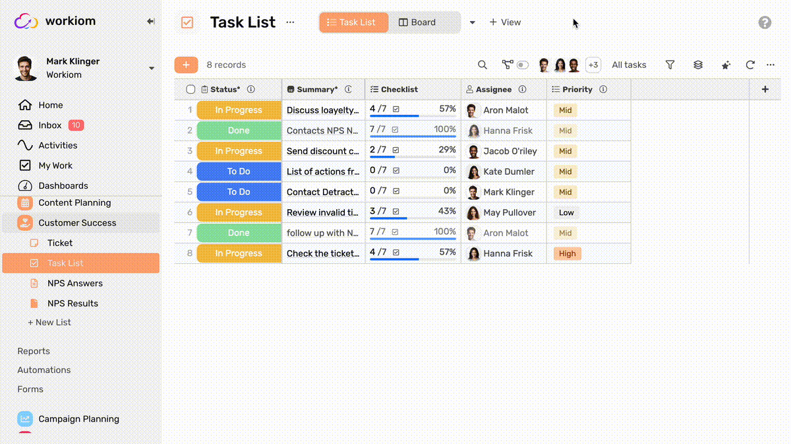Open NPS Answers in sidebar
The image size is (791, 444).
point(74,283)
